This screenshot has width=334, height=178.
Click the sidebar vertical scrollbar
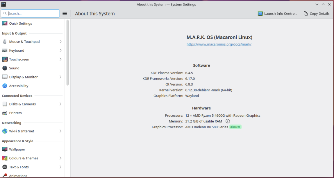coord(67,52)
